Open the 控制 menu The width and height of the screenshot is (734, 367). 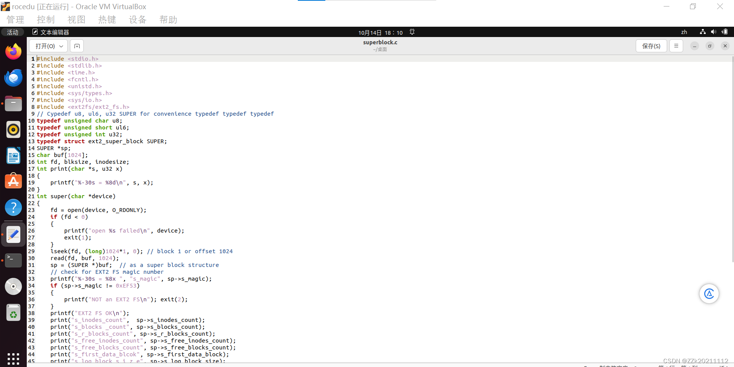(46, 19)
